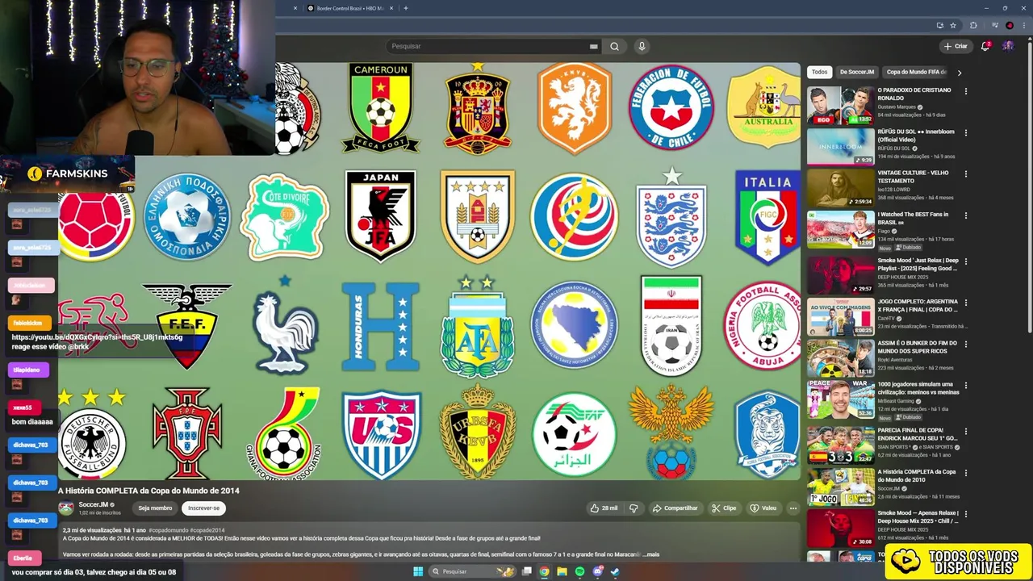Open Steam from the taskbar
This screenshot has width=1033, height=581.
pyautogui.click(x=615, y=571)
